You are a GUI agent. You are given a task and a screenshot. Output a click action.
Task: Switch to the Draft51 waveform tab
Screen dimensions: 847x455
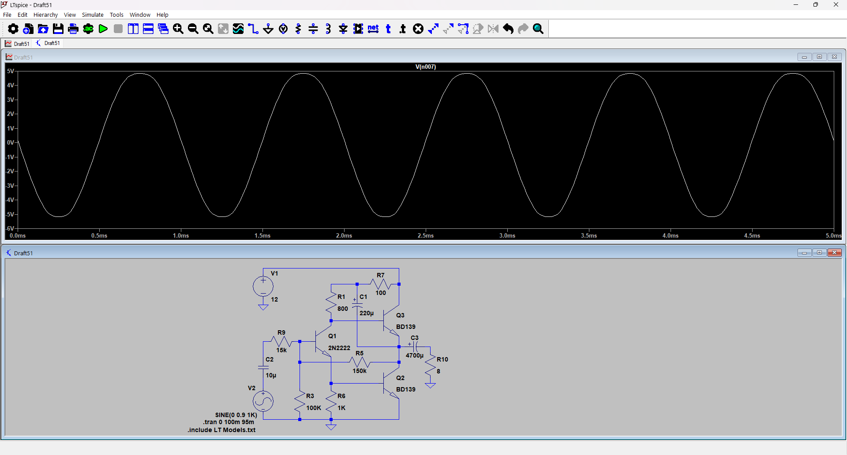point(17,43)
